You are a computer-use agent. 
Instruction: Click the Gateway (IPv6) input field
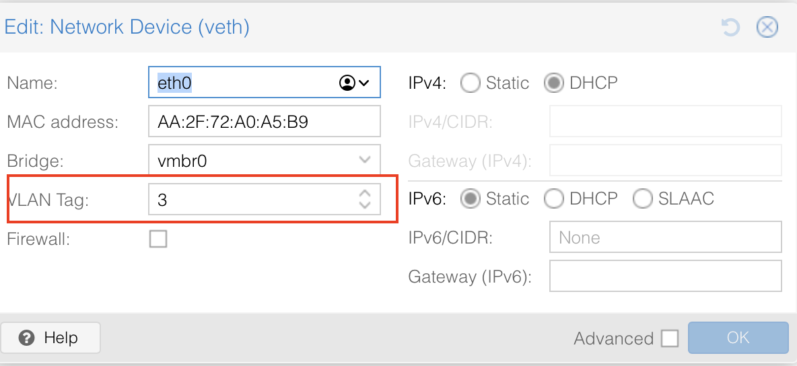pyautogui.click(x=665, y=276)
